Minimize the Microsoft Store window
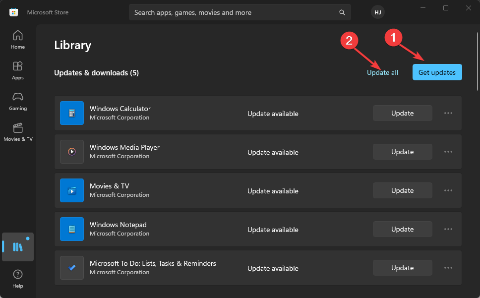Image resolution: width=480 pixels, height=298 pixels. [x=423, y=8]
